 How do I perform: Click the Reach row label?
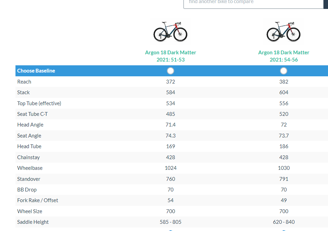point(24,82)
